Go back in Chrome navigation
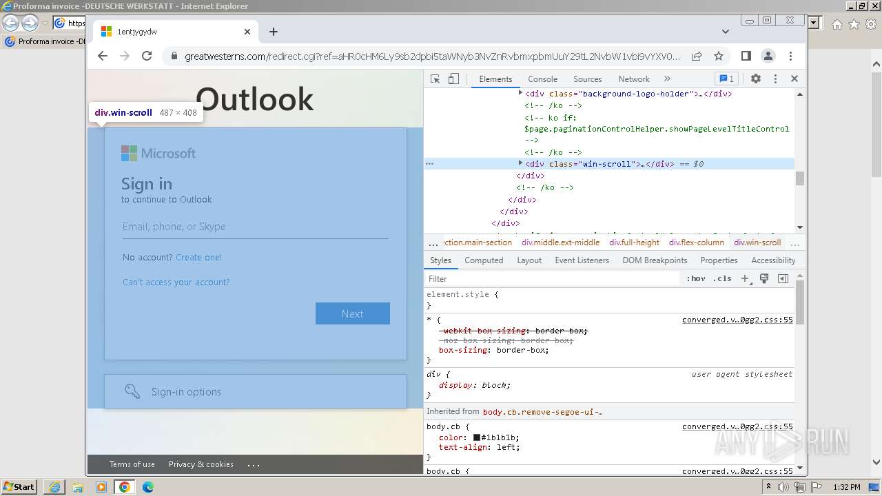This screenshot has width=882, height=496. pos(103,56)
